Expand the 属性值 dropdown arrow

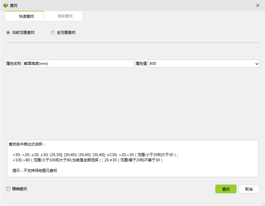click(x=257, y=64)
